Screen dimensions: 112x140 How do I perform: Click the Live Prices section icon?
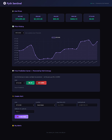click(x=13, y=11)
